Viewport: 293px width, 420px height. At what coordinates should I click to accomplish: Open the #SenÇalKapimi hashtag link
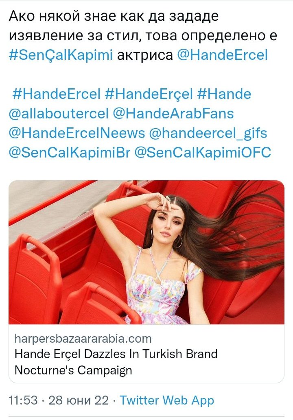[61, 55]
